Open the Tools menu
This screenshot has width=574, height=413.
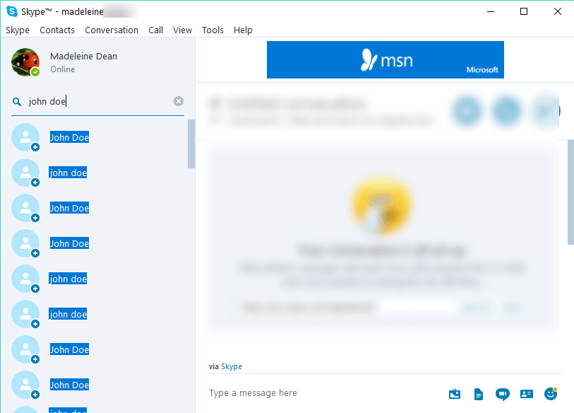[213, 30]
